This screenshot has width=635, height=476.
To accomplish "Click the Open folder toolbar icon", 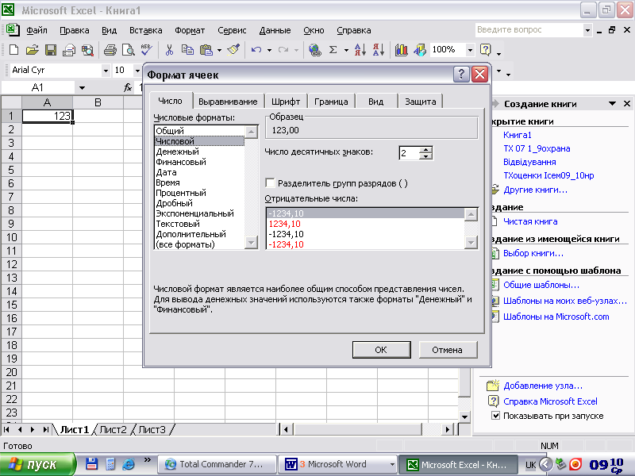I will pos(32,50).
